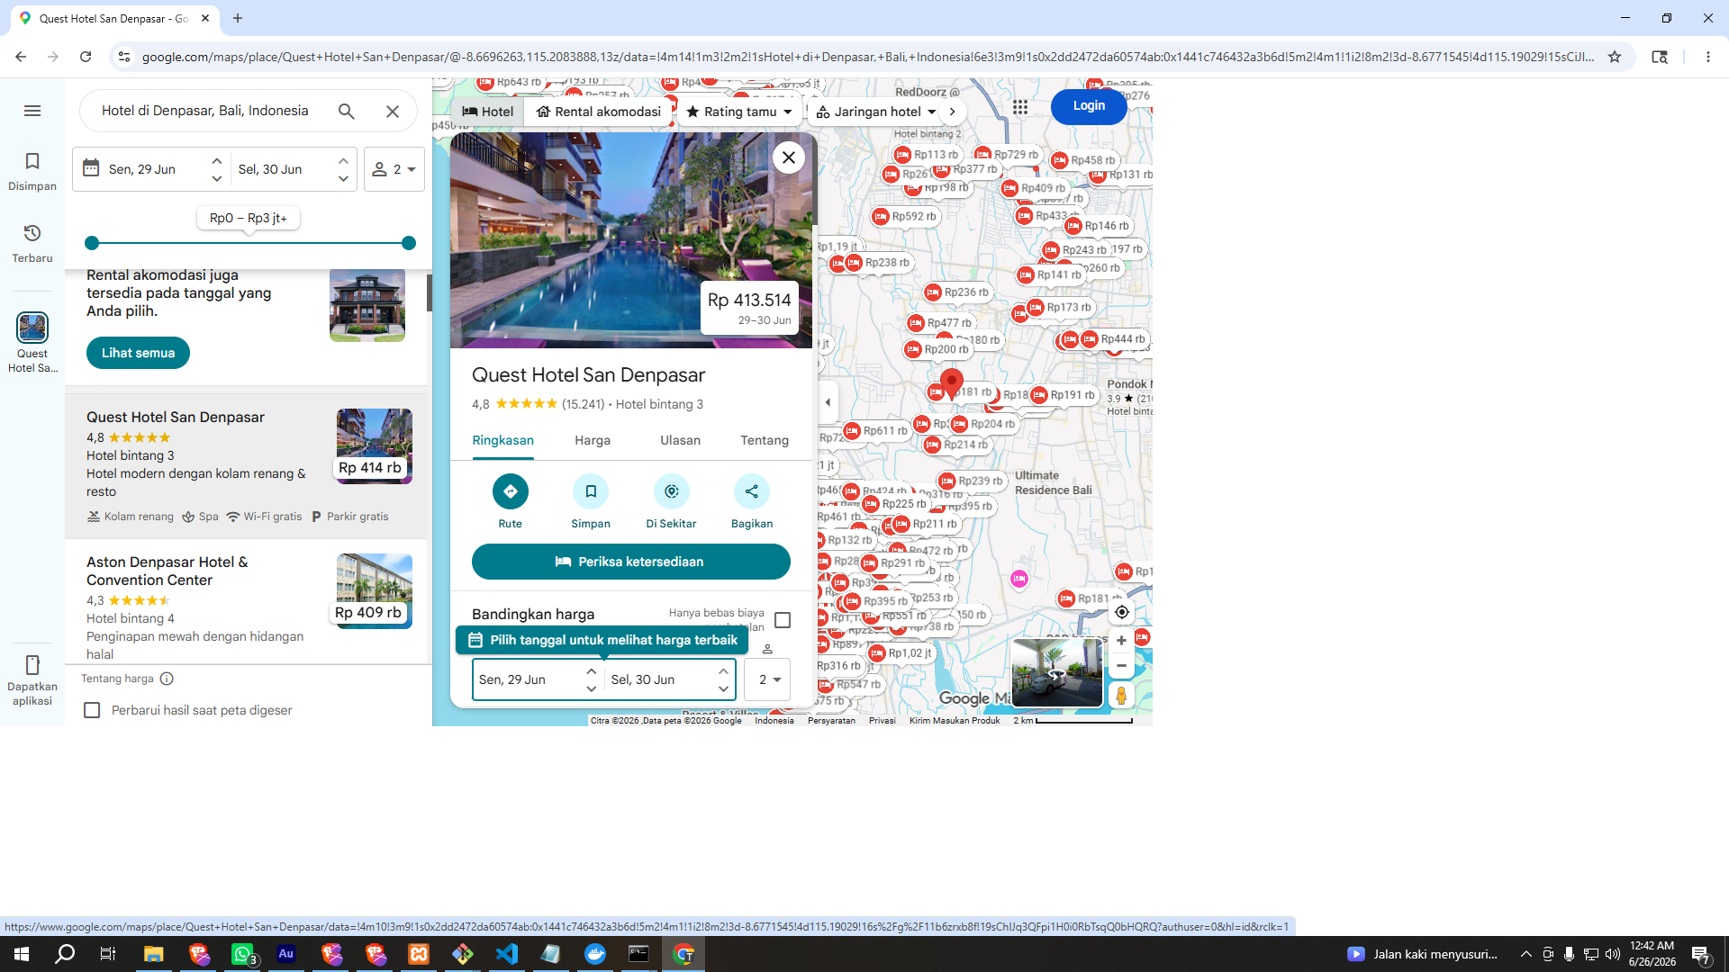Open the Privasi link
This screenshot has height=972, width=1729.
pos(882,720)
